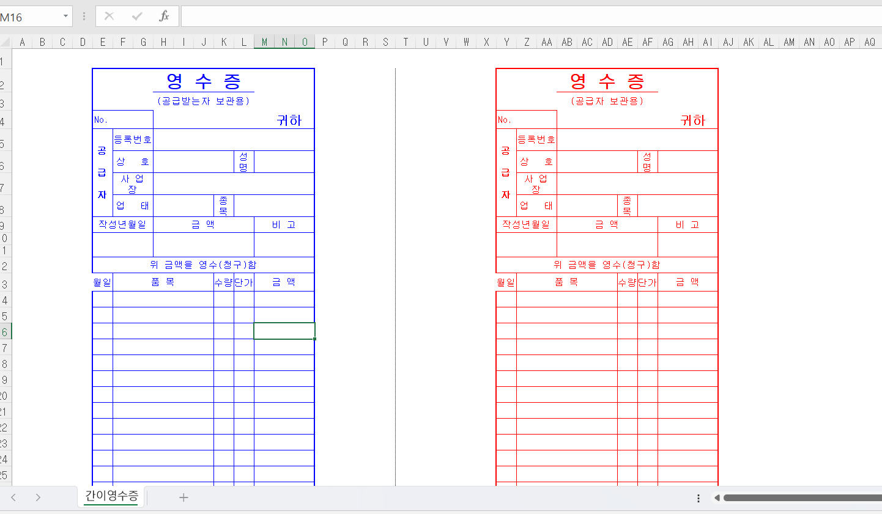Select column AF header
The width and height of the screenshot is (882, 514).
tap(648, 42)
